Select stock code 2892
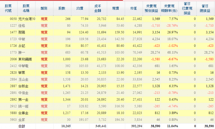Image resolution: width=215 pixels, height=129 pixels. [x=13, y=100]
